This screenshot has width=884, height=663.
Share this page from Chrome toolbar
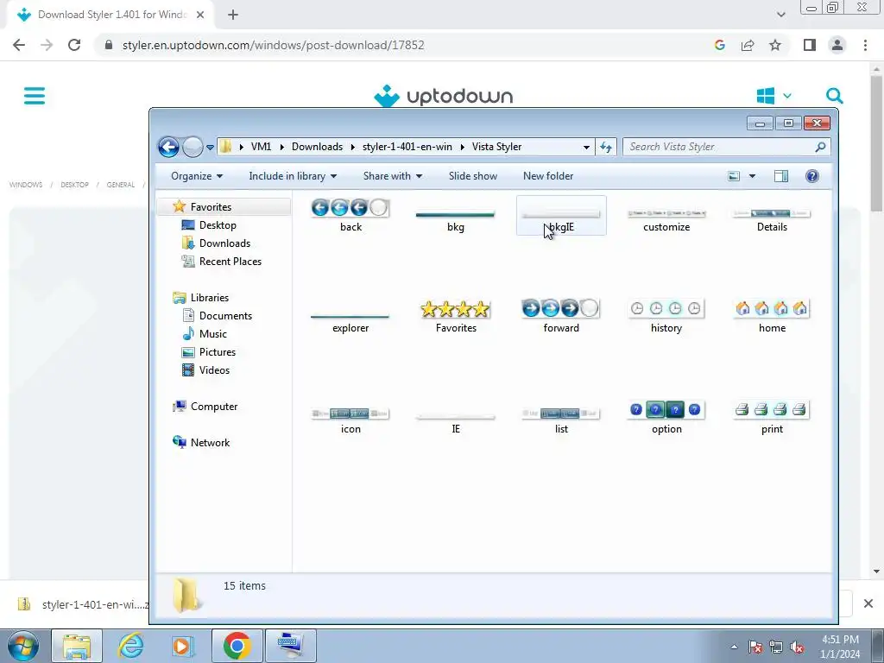tap(748, 45)
